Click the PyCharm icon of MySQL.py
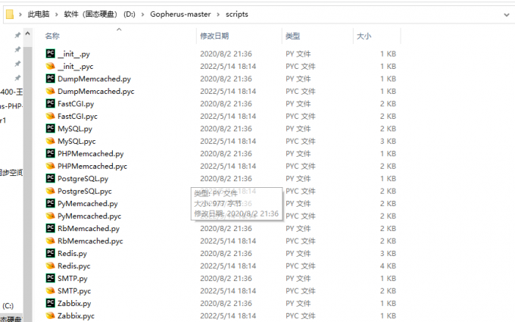Image resolution: width=515 pixels, height=322 pixels. click(50, 129)
